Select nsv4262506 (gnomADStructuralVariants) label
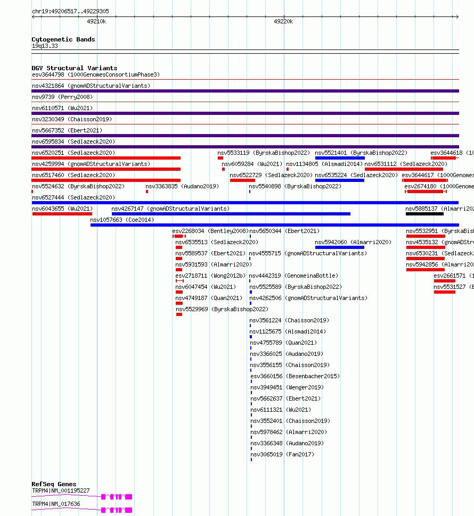 pos(308,298)
